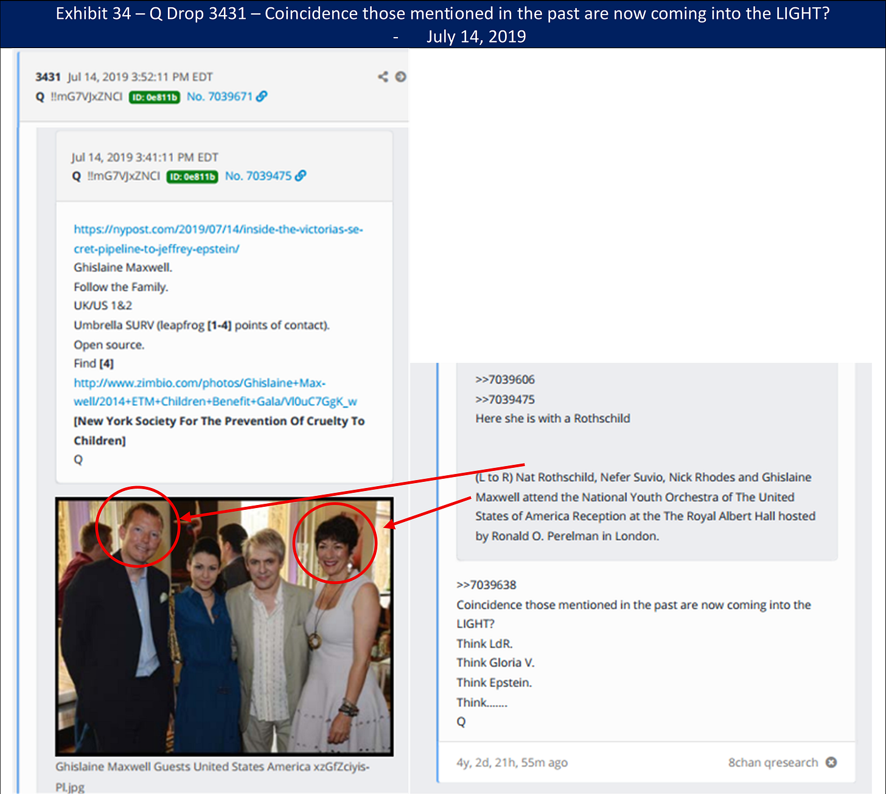Click the green ID: 0e811b badge on post 3431
Image resolution: width=886 pixels, height=794 pixels.
click(155, 97)
